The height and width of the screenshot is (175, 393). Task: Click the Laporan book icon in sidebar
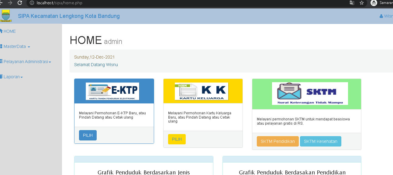click(x=2, y=76)
